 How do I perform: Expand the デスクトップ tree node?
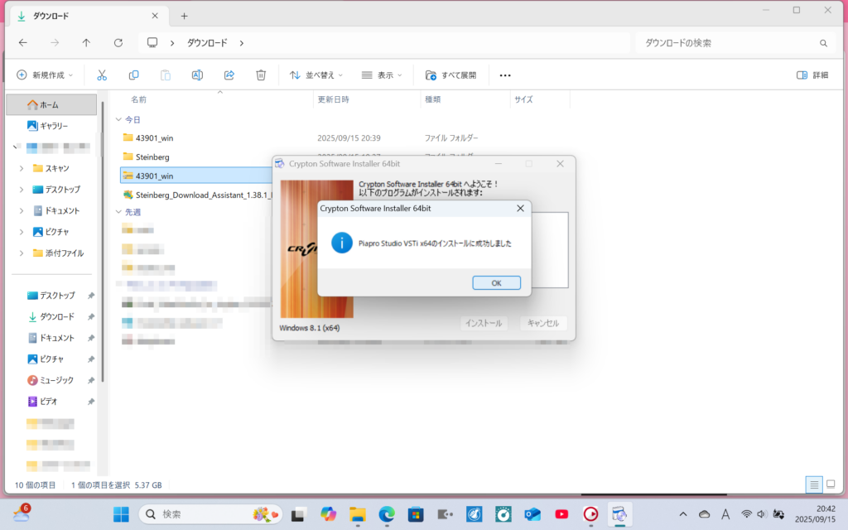(22, 189)
